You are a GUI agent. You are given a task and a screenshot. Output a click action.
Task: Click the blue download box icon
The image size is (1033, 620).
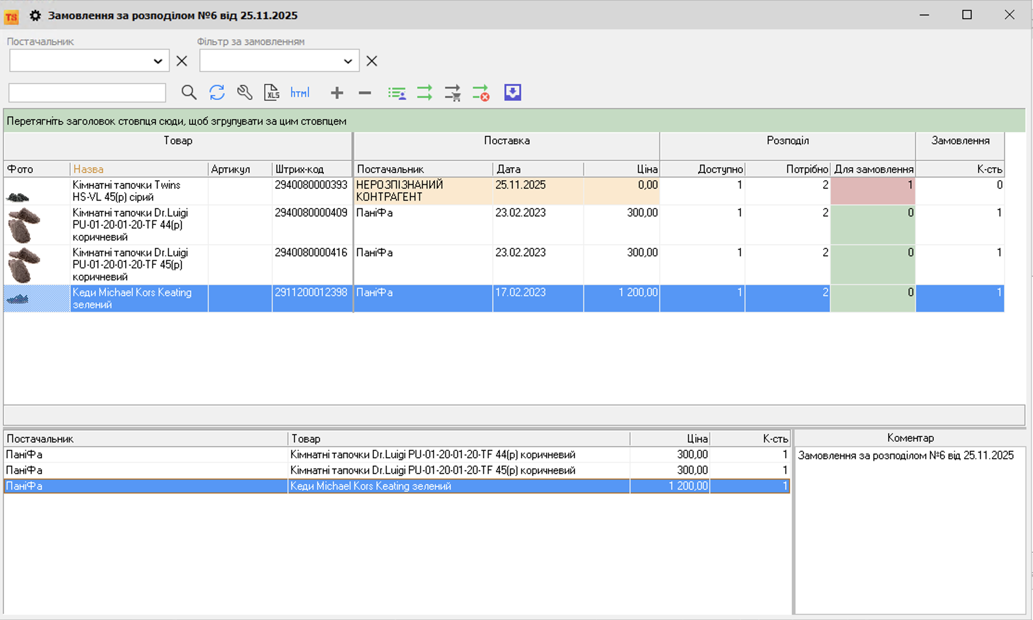coord(512,93)
